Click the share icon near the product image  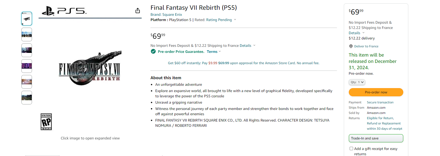[138, 11]
